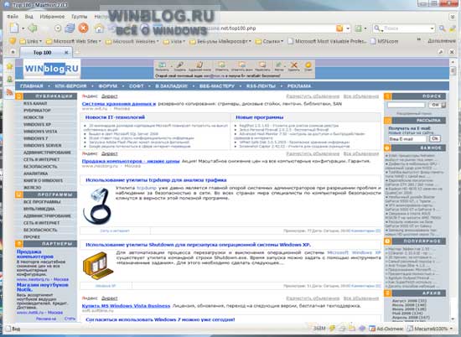461x337 pixels.
Task: Open РЕКЛАМА in site navigation bar
Action: [299, 86]
